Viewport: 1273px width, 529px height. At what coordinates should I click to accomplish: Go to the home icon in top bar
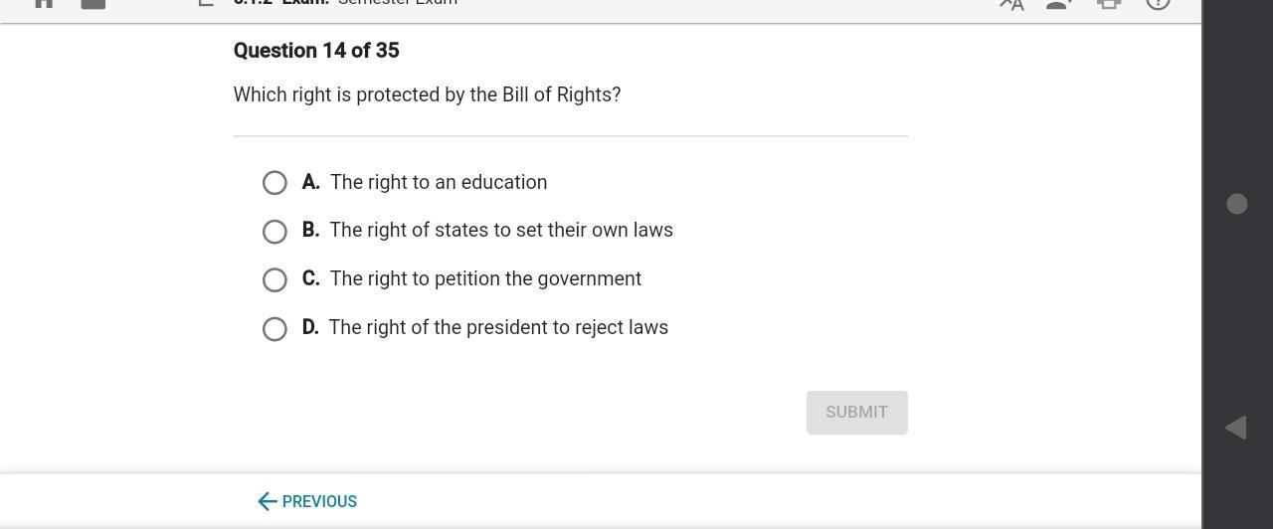44,3
